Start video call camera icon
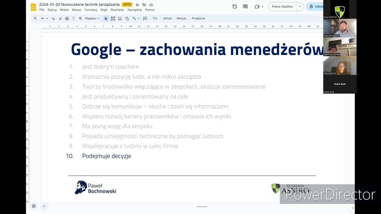381x214 pixels. (x=257, y=7)
